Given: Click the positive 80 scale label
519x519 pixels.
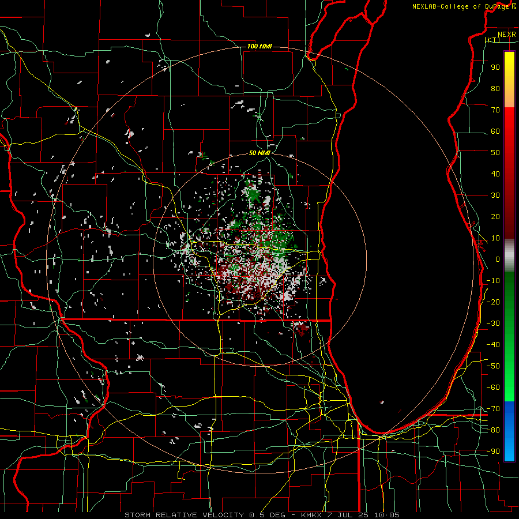Looking at the screenshot, I should click(x=495, y=89).
